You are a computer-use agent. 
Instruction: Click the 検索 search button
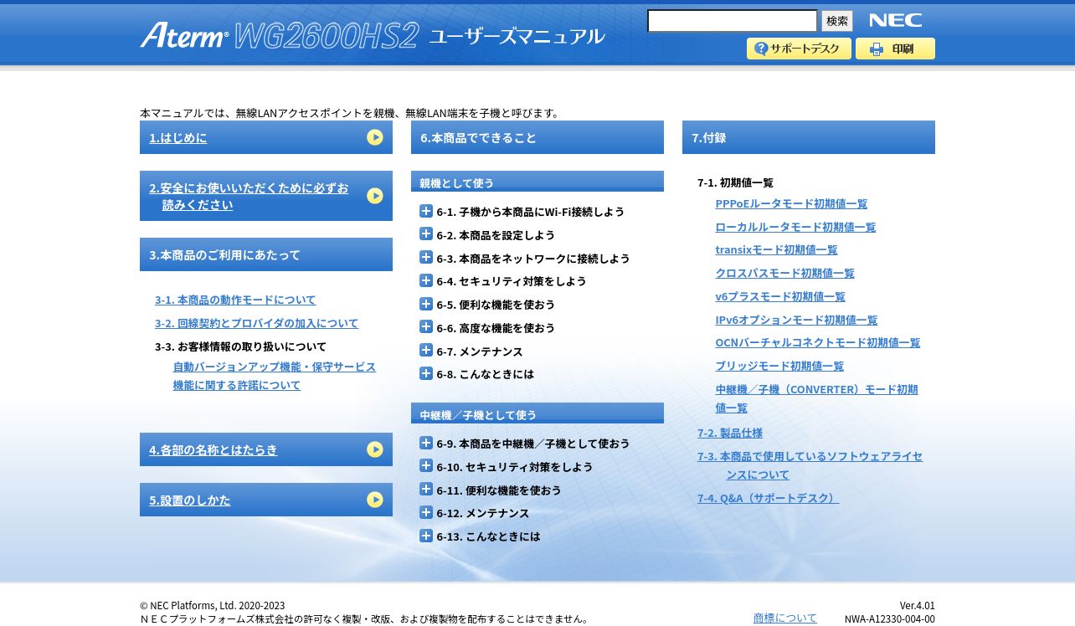(x=837, y=21)
